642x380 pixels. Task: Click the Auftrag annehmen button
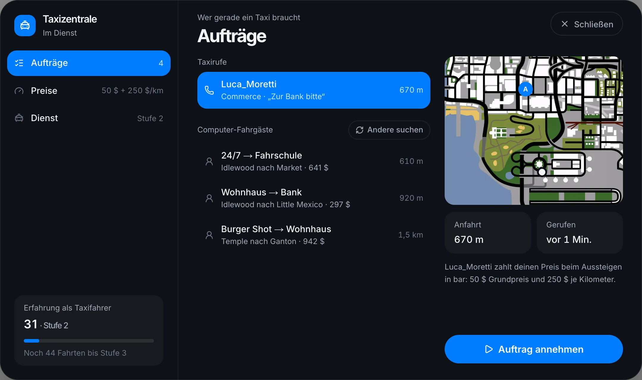pos(534,349)
